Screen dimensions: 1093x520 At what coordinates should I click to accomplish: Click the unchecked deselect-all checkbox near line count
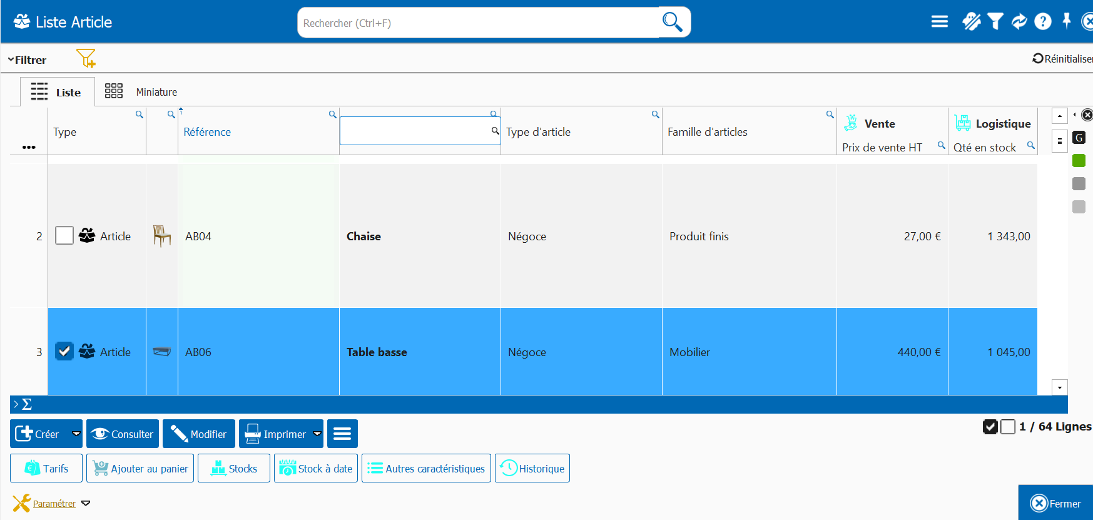(x=1007, y=427)
